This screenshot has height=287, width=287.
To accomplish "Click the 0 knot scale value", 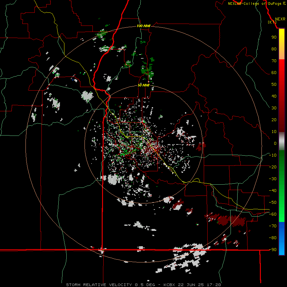I will 275,143.
